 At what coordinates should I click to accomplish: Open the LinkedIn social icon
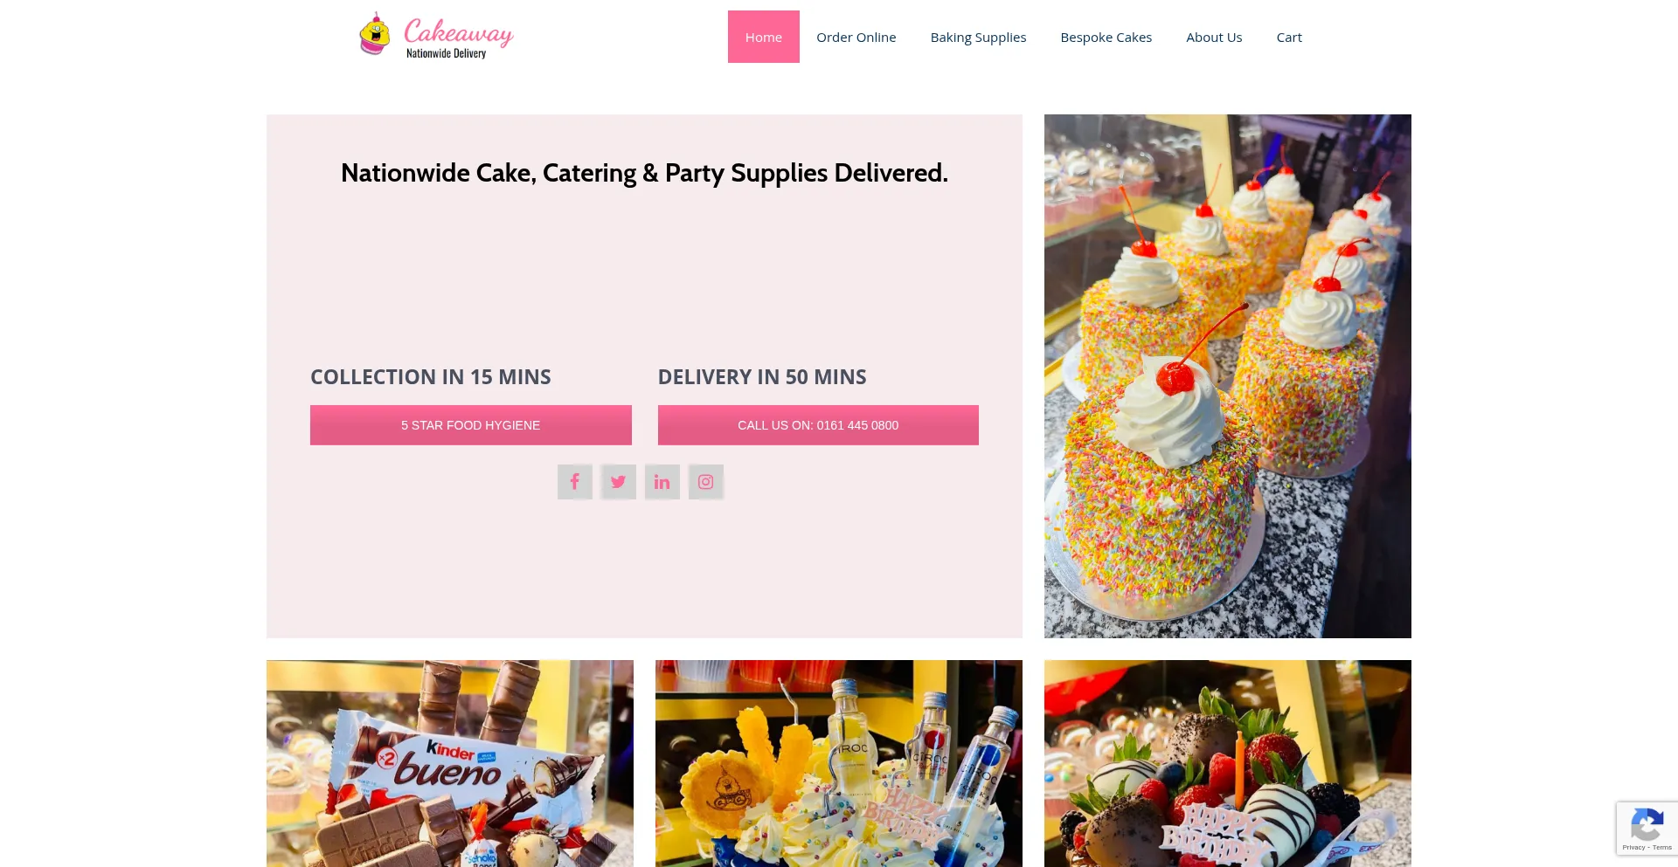tap(662, 482)
